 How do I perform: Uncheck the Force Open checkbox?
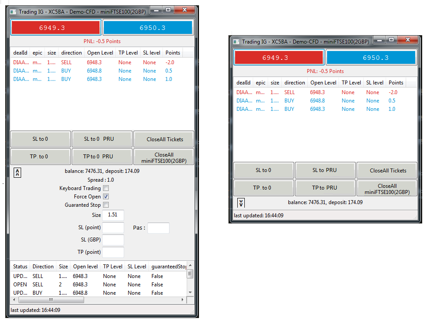pos(106,197)
